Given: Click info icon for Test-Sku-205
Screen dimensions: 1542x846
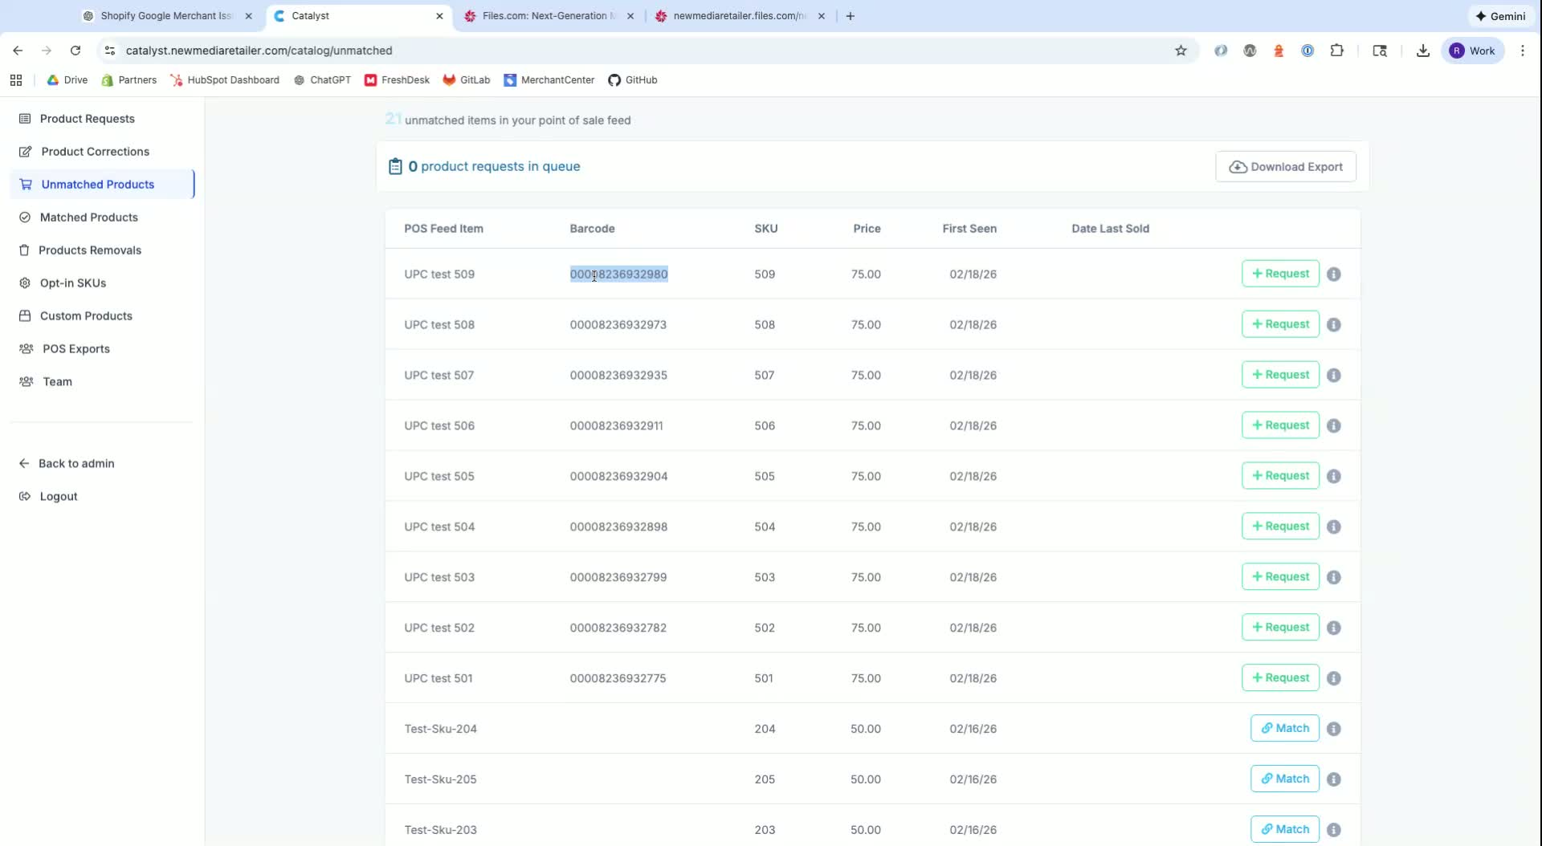Looking at the screenshot, I should tap(1333, 780).
